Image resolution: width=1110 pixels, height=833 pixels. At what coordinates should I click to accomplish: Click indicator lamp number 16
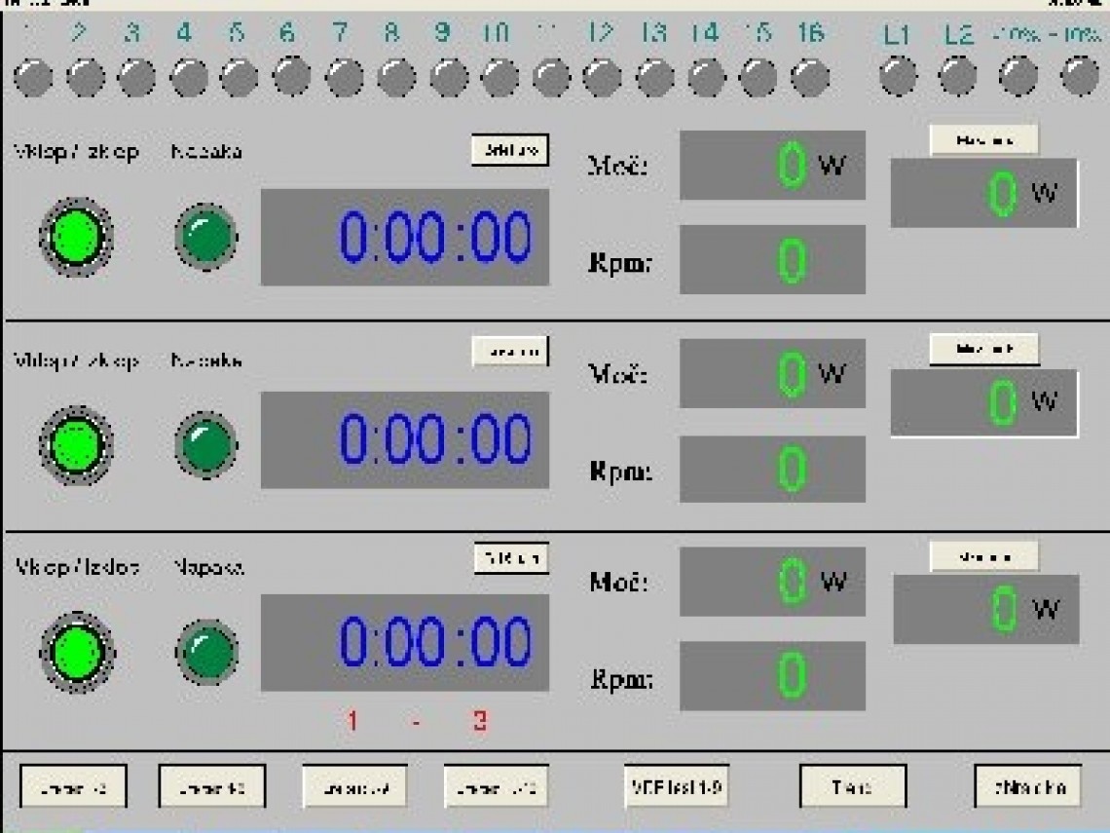(x=810, y=77)
